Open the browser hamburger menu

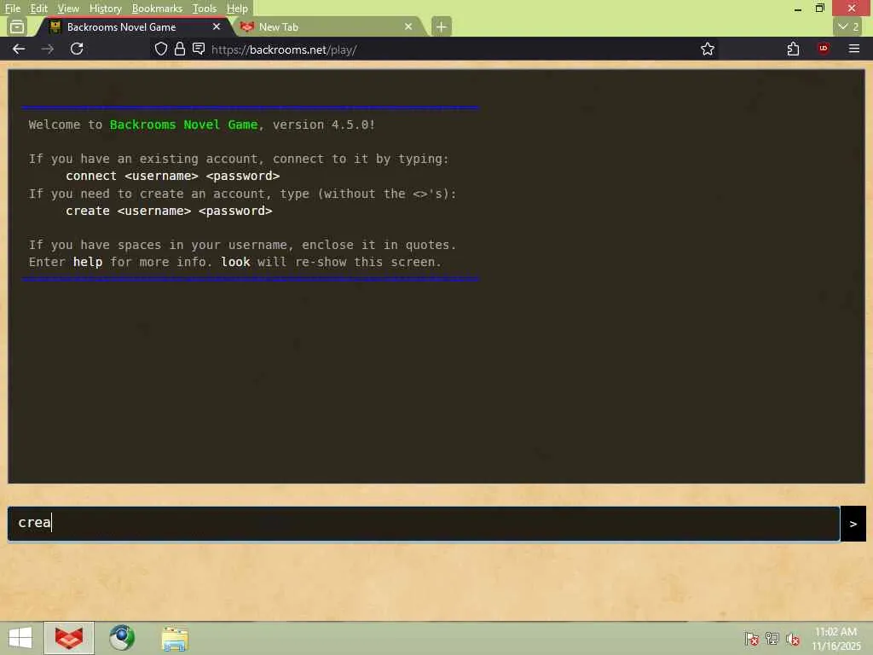(854, 49)
